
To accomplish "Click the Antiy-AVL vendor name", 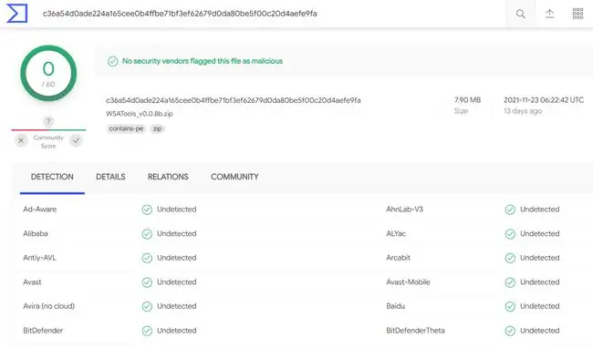I will (x=39, y=258).
